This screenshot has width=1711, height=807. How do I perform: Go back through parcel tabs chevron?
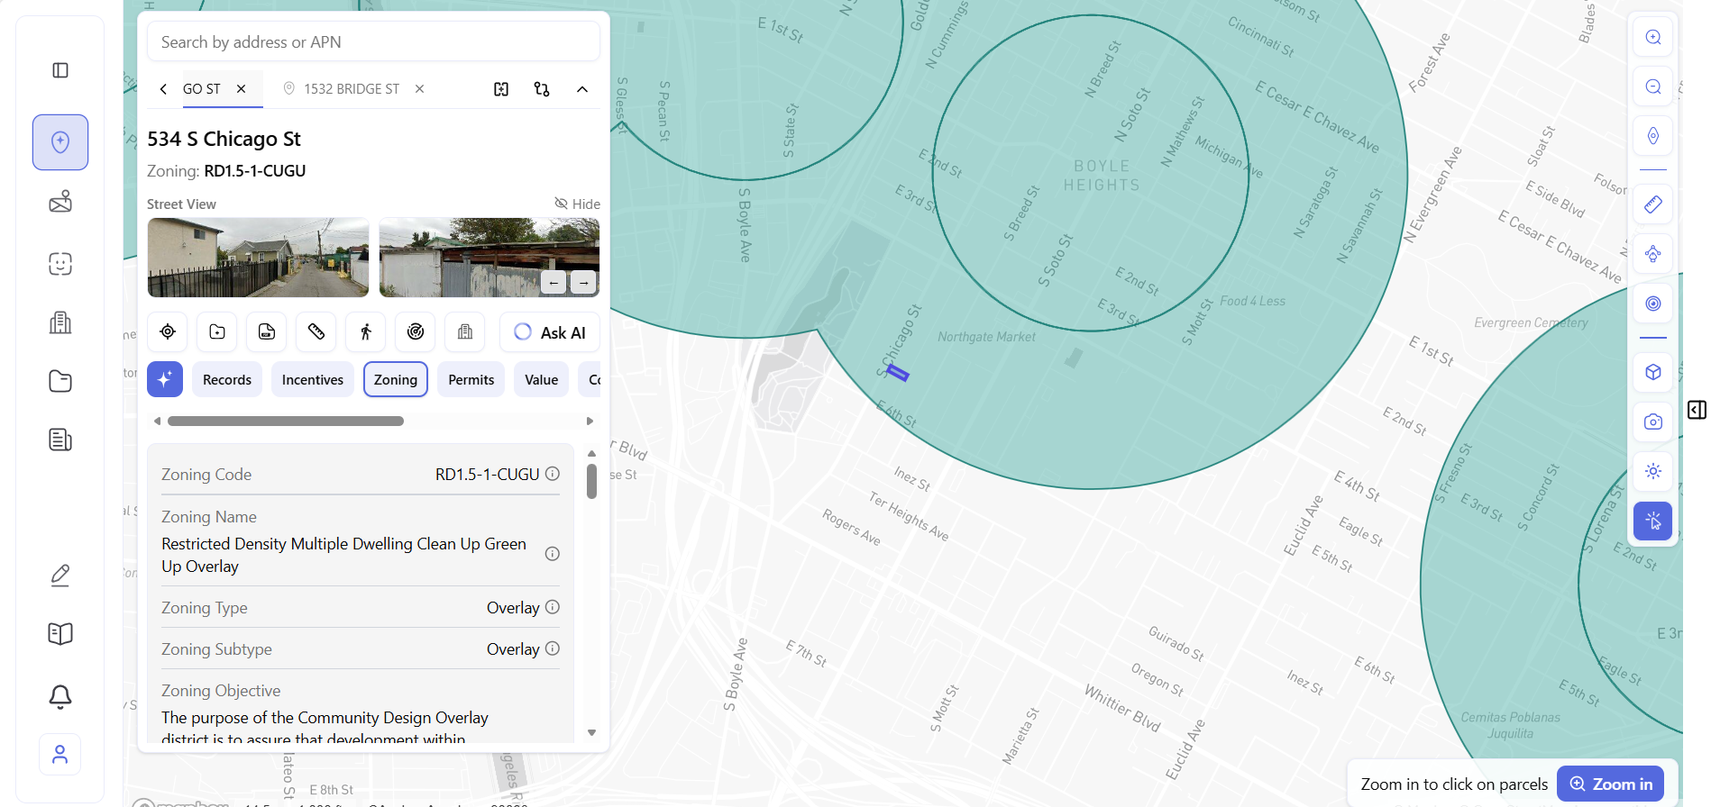tap(163, 89)
